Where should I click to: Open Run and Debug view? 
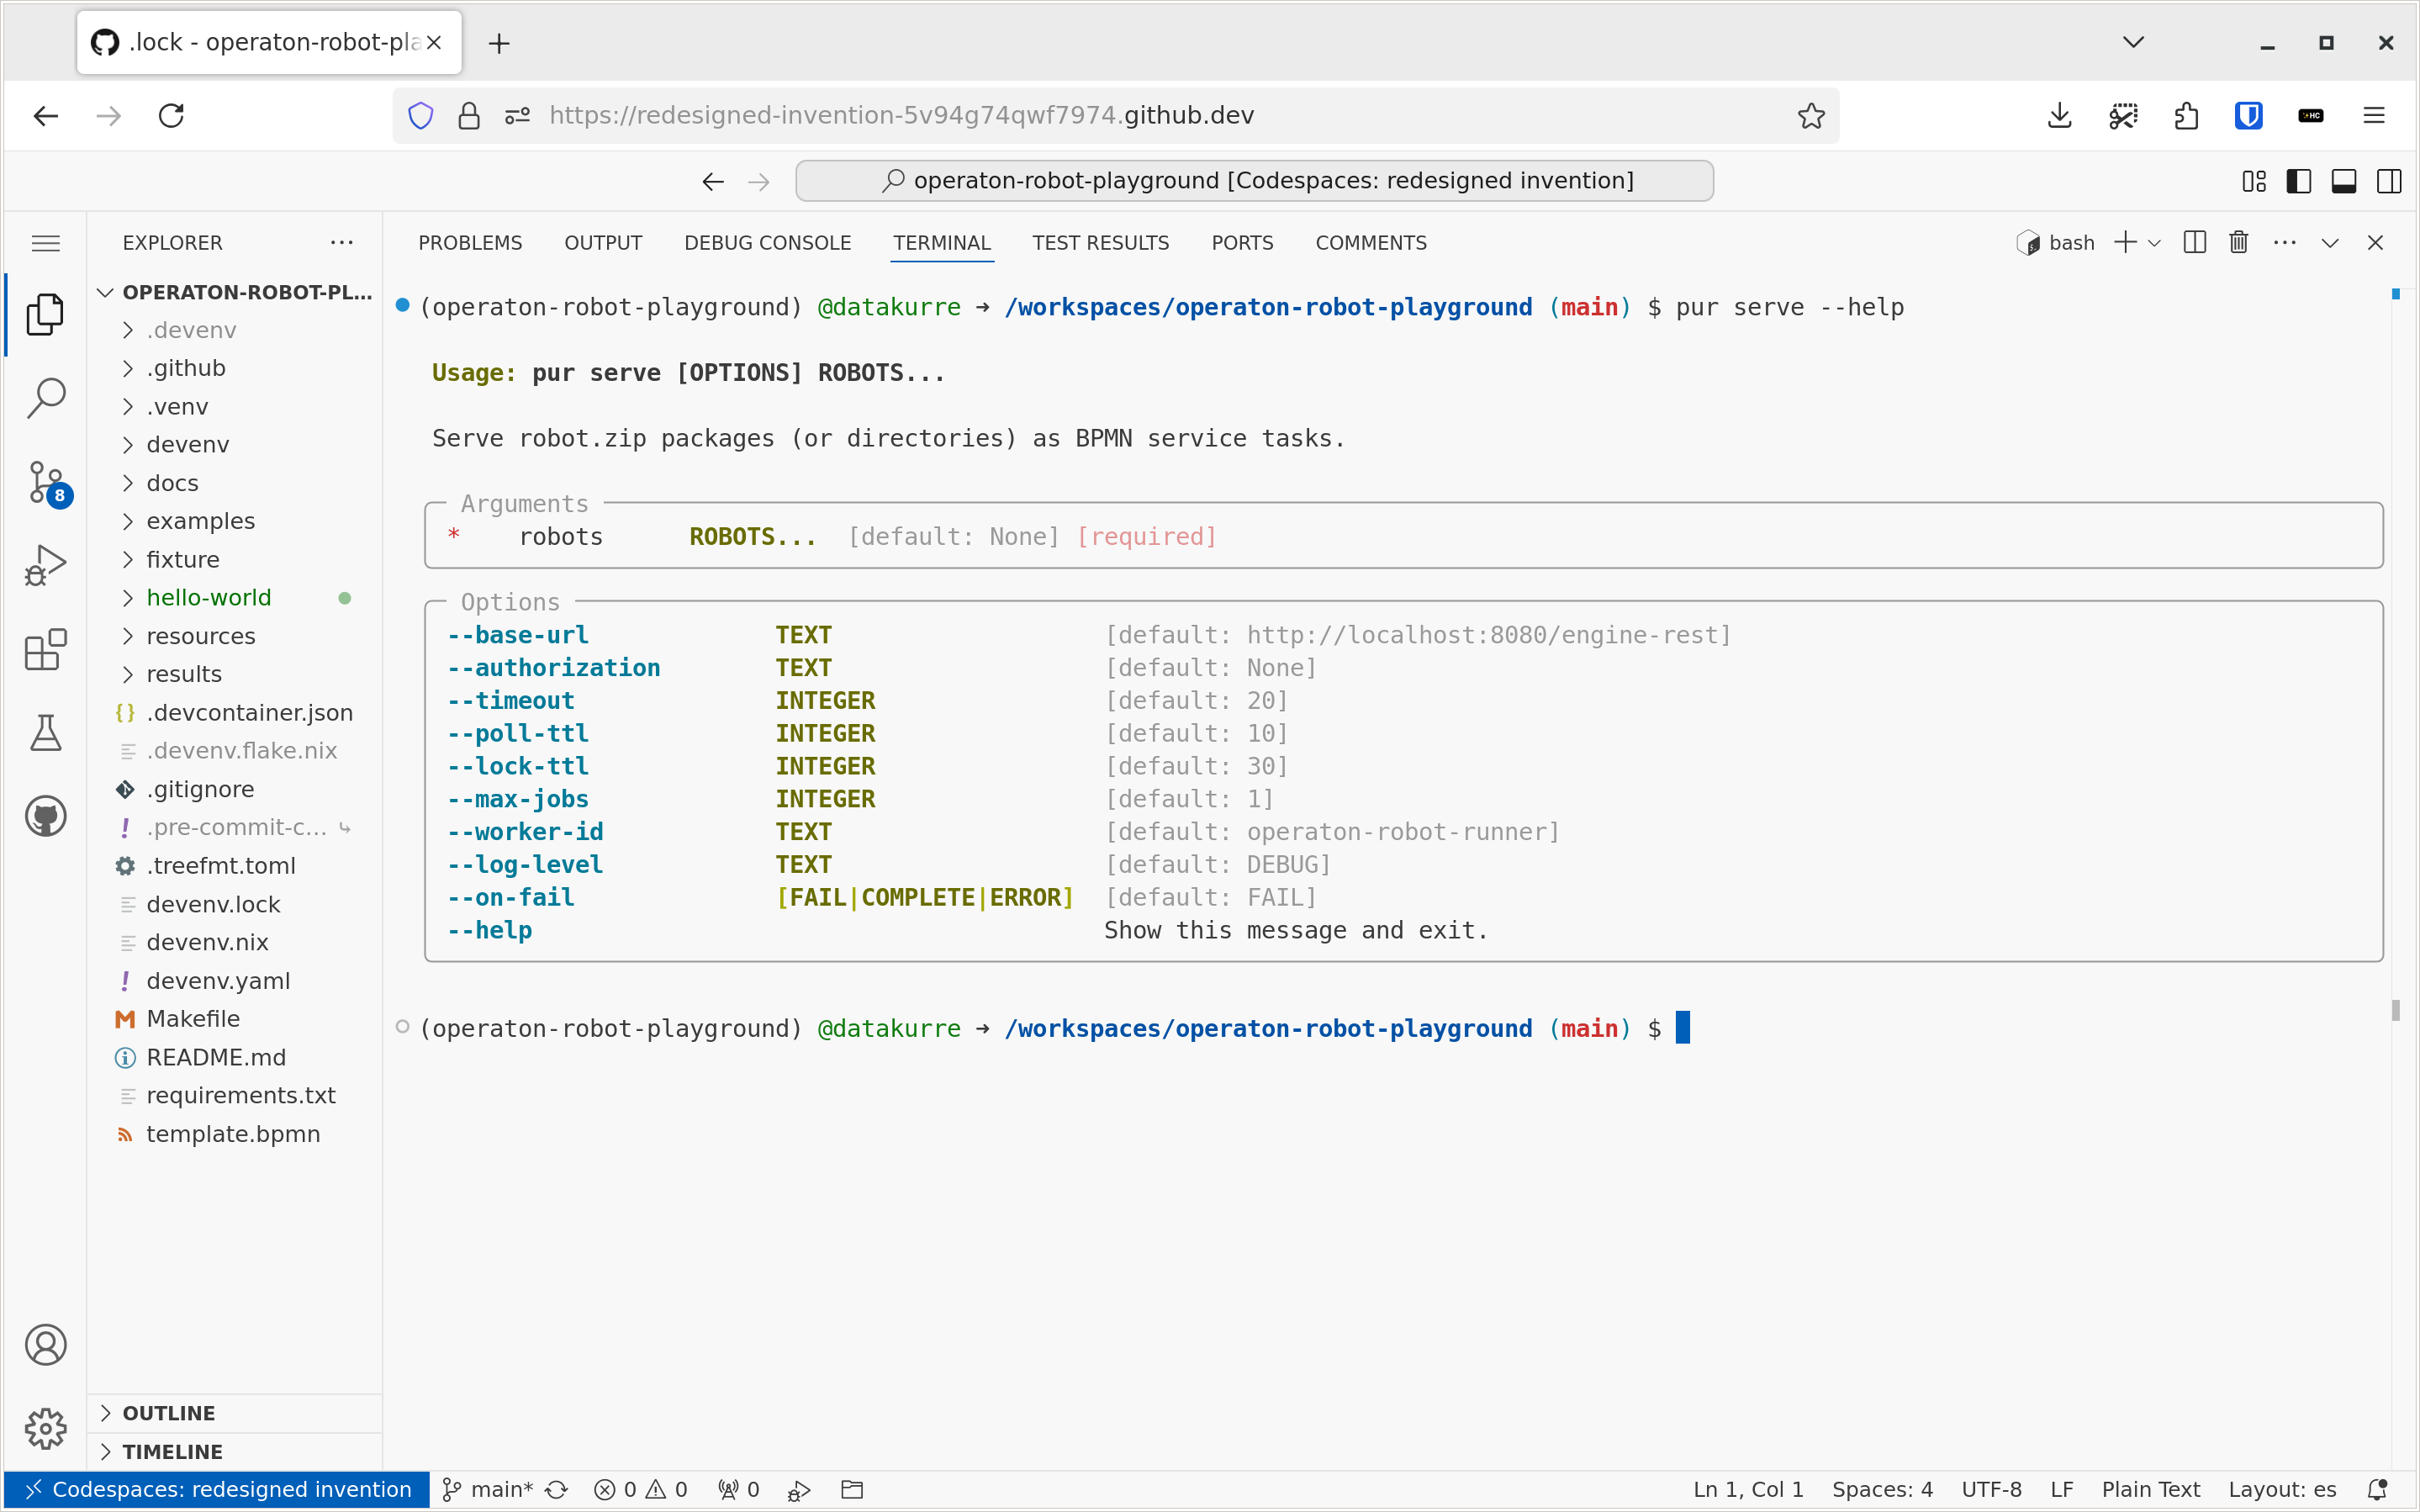tap(45, 566)
